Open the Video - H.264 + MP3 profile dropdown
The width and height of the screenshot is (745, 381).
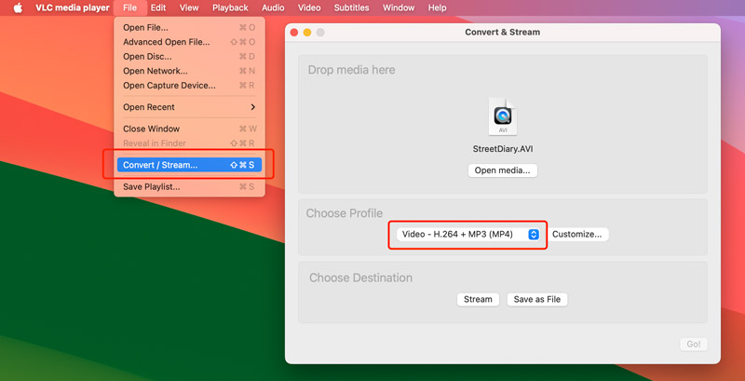click(468, 234)
